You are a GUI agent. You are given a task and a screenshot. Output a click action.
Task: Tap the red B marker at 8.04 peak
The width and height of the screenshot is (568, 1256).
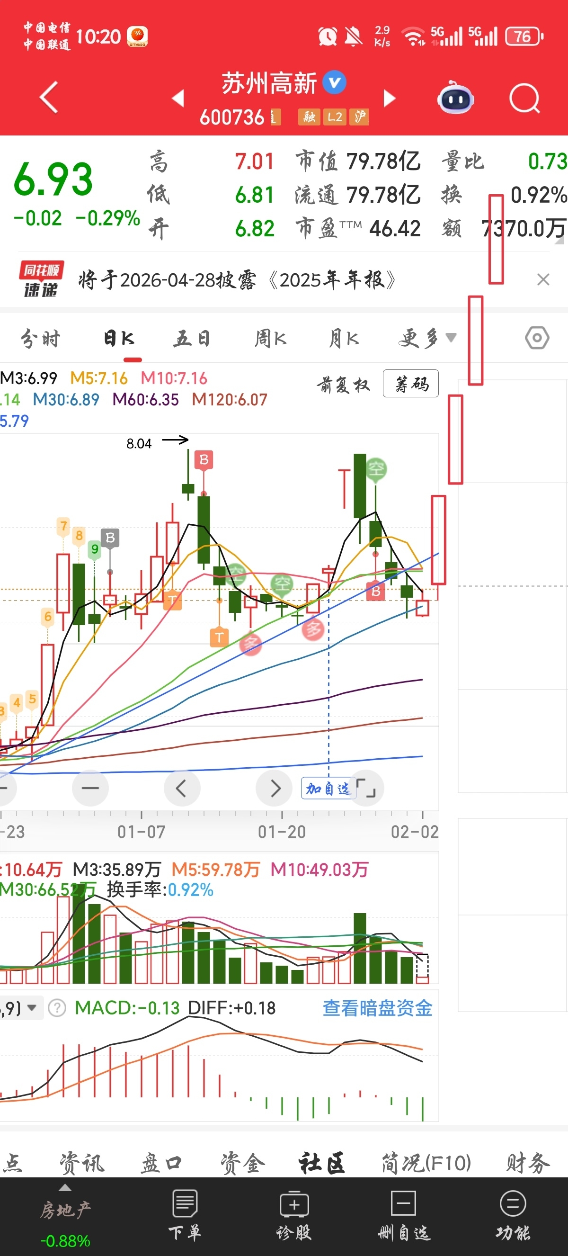click(204, 460)
